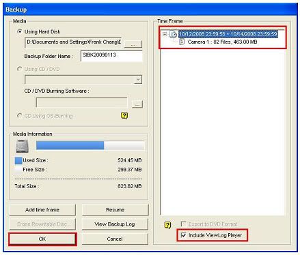Click the white Free Size color swatch
Viewport: 300px width, 255px height.
pyautogui.click(x=18, y=170)
